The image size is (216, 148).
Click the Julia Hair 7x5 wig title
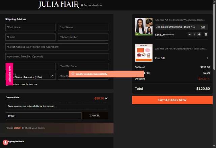pos(180,20)
